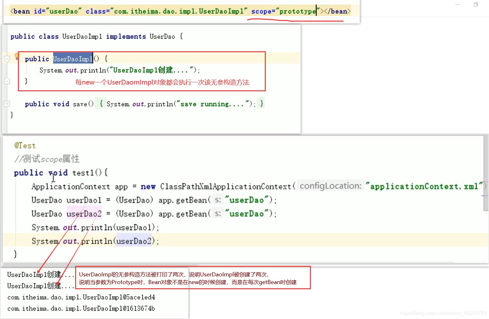Click the minimize window button
Image resolution: width=489 pixels, height=319 pixels.
tap(457, 4)
